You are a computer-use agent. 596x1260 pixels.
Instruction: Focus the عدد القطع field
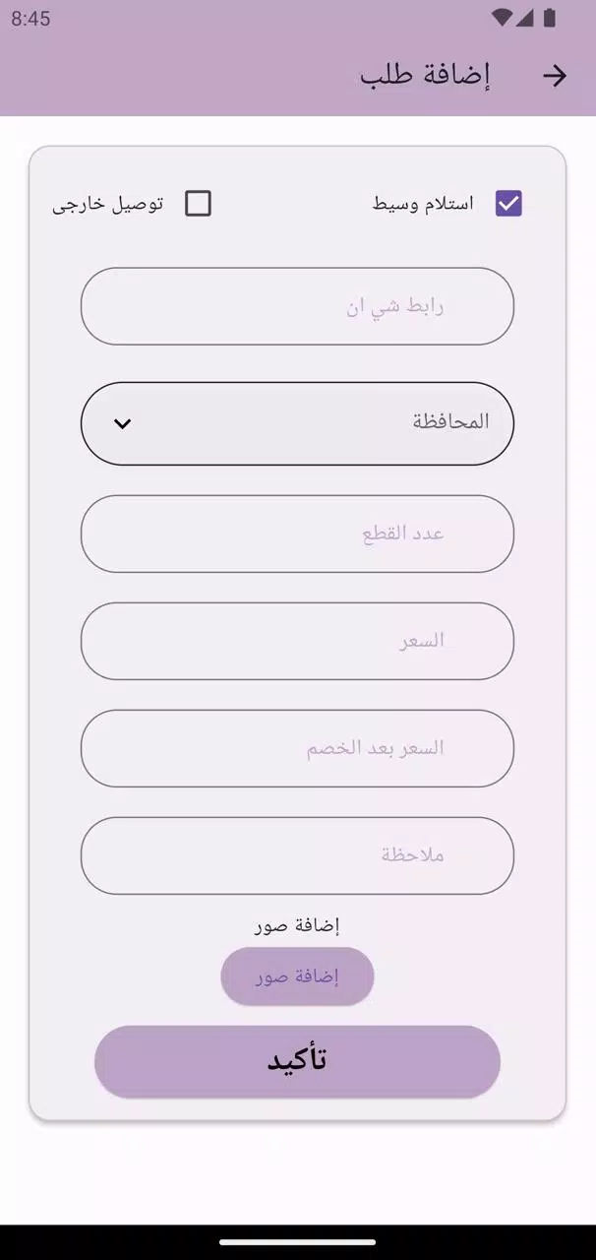[x=297, y=534]
